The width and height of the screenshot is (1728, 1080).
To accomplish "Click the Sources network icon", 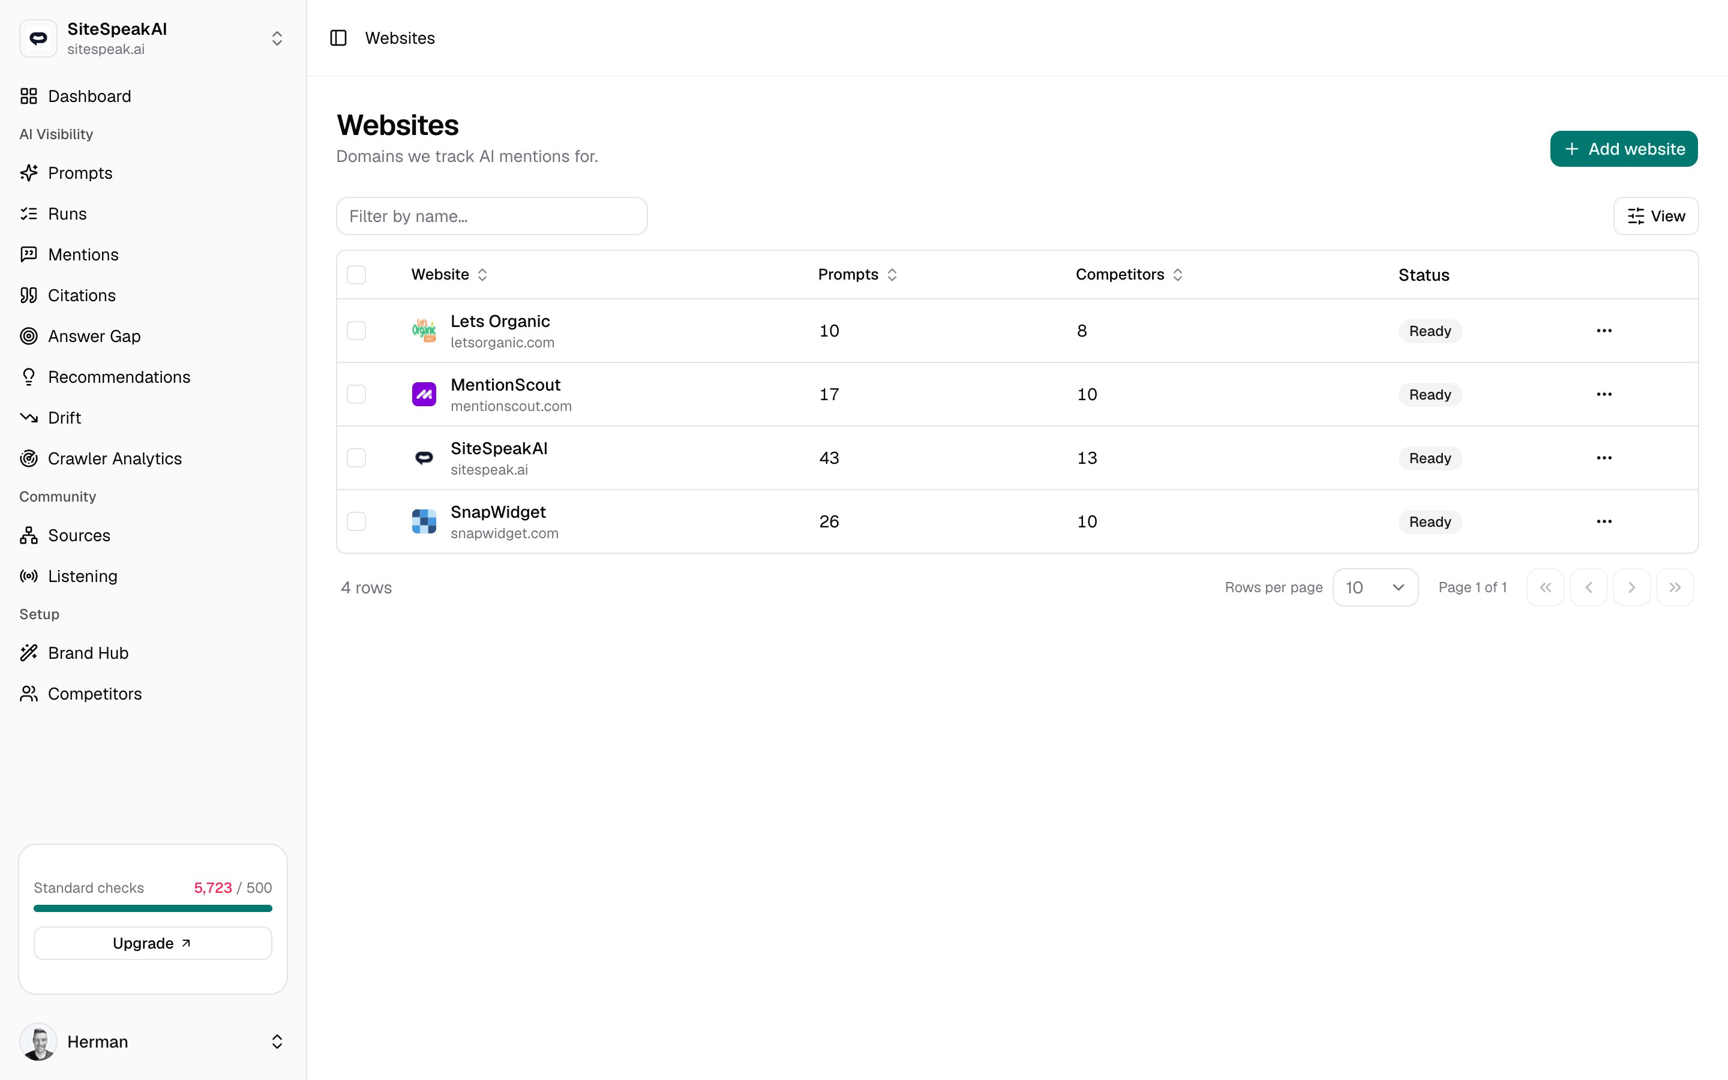I will (29, 535).
